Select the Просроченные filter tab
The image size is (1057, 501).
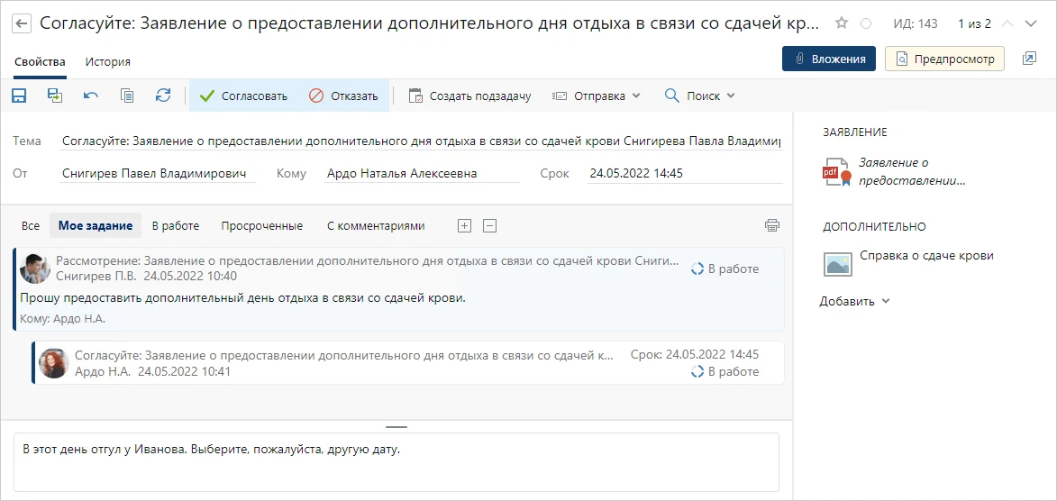(x=262, y=226)
